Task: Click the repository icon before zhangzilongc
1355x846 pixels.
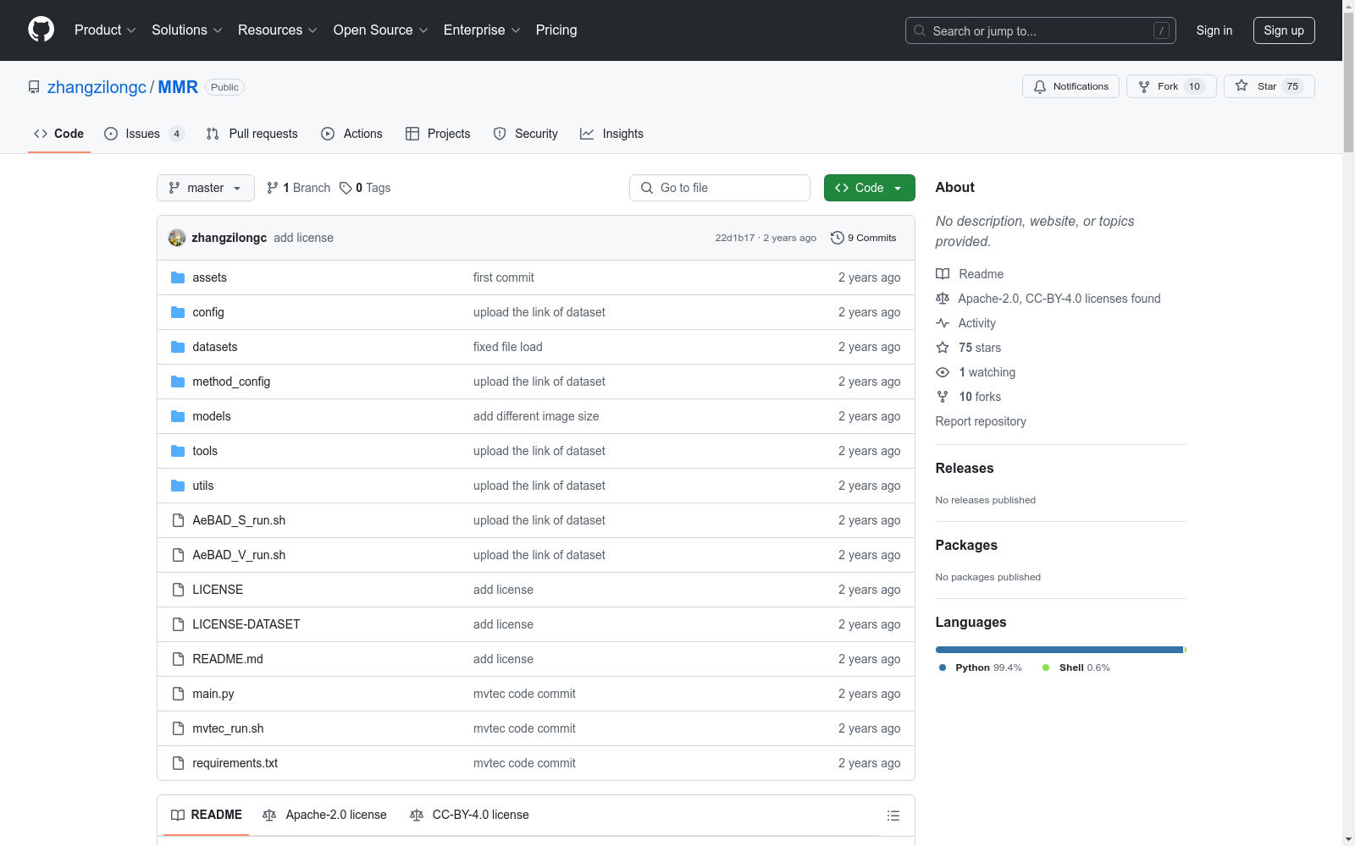Action: [34, 87]
